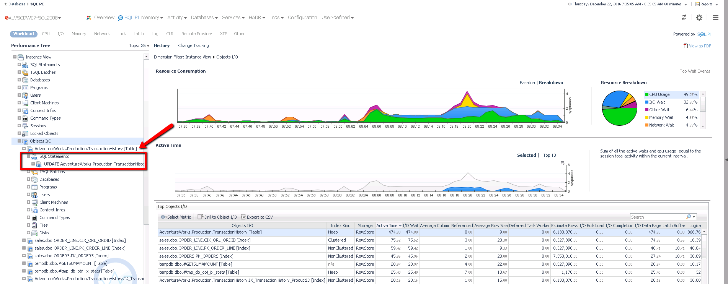This screenshot has width=728, height=284.
Task: Open the Configuration page
Action: (x=302, y=18)
